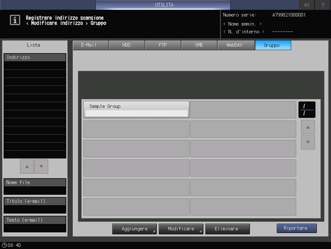Select the Gruppo tab
Image resolution: width=331 pixels, height=249 pixels.
coord(273,45)
